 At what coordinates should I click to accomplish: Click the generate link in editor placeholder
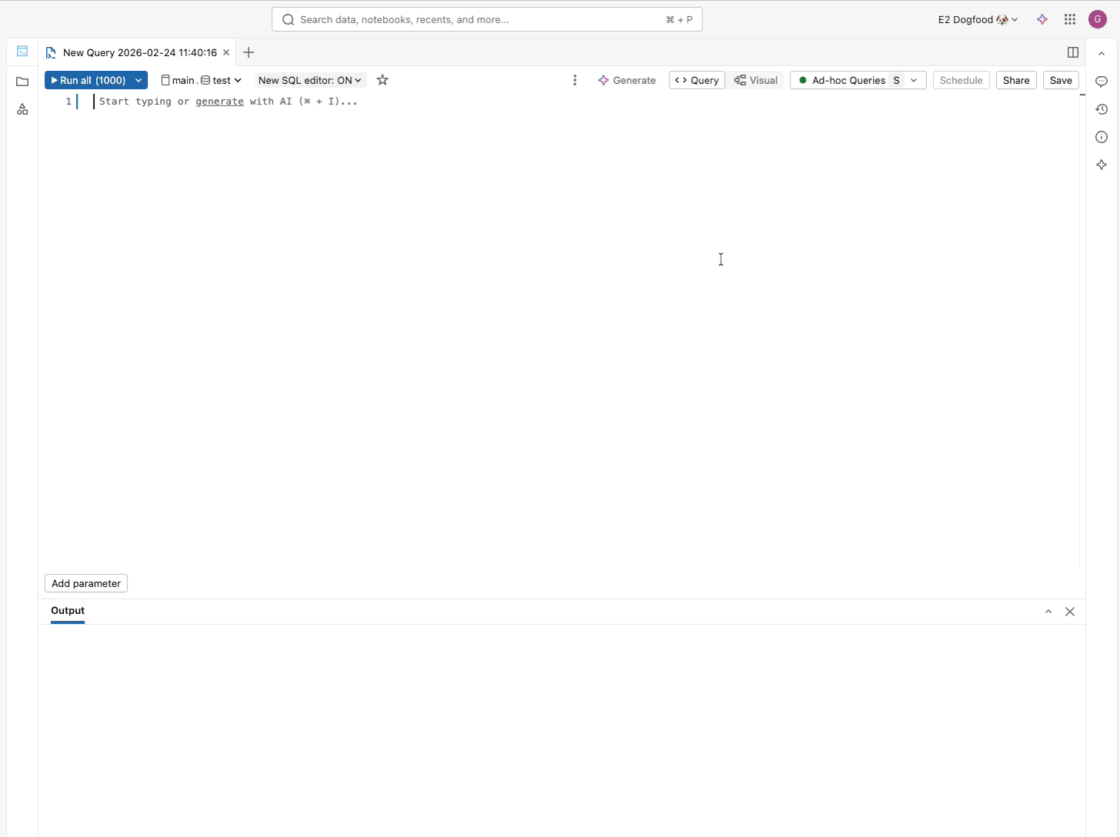click(x=219, y=102)
